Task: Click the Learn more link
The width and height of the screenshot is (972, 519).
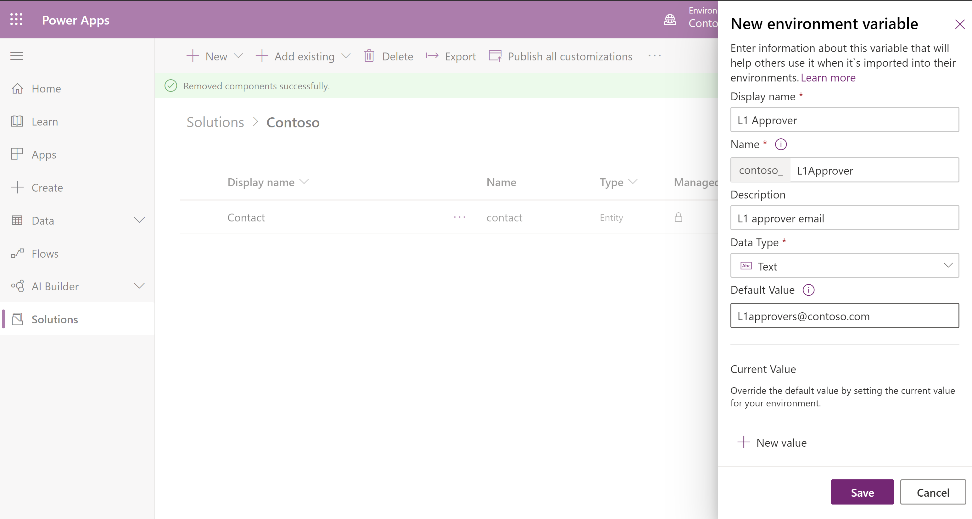Action: (828, 77)
